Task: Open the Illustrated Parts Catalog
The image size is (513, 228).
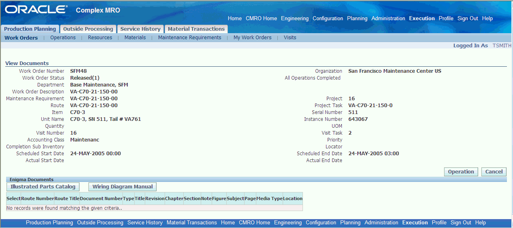Action: [43, 187]
